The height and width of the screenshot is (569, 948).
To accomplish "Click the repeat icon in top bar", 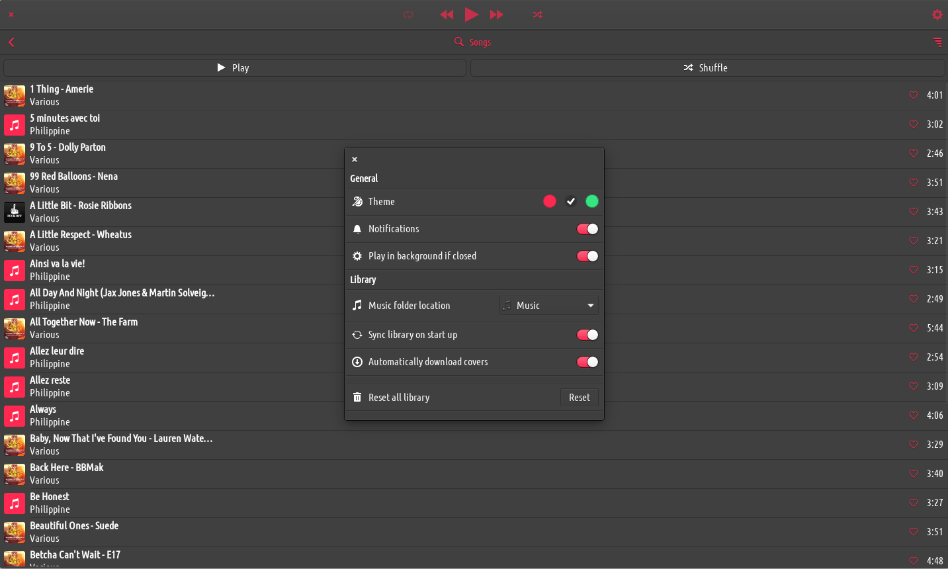I will (408, 15).
